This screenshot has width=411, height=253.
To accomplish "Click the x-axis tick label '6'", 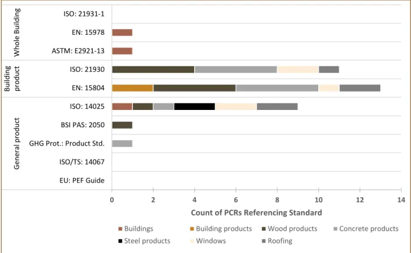I will [x=236, y=200].
